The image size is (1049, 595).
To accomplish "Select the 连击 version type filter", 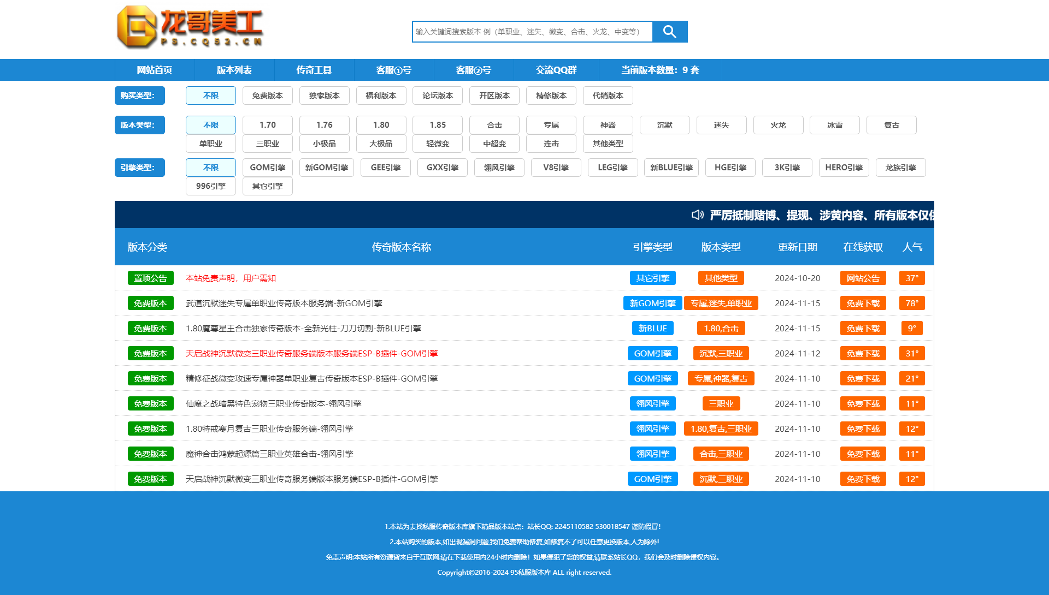I will (x=551, y=144).
